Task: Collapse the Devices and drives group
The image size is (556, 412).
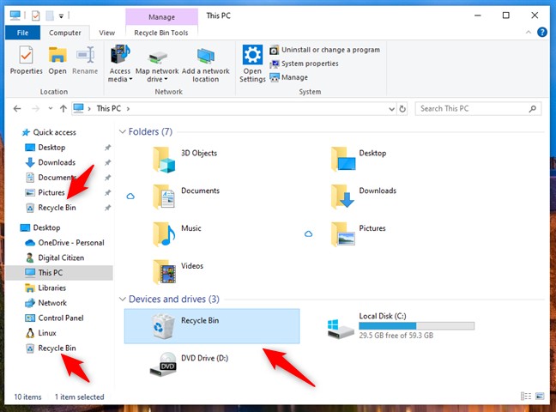Action: 122,300
